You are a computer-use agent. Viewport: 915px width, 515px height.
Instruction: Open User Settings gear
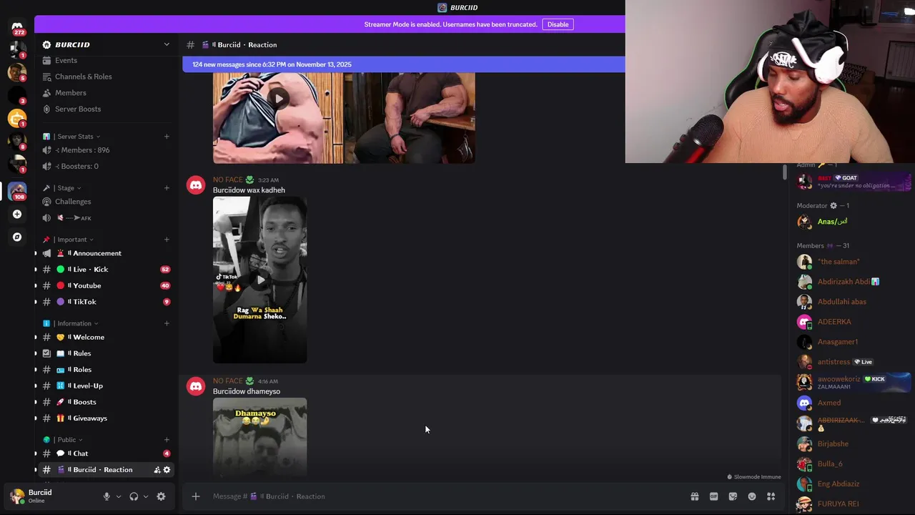tap(161, 496)
